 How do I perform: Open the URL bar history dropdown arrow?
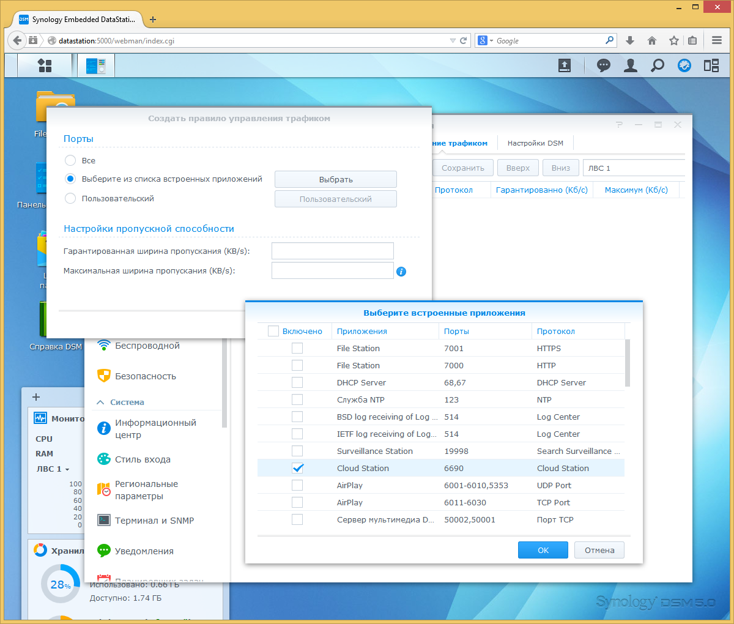click(453, 41)
